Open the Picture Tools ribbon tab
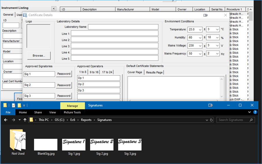 coord(72,113)
